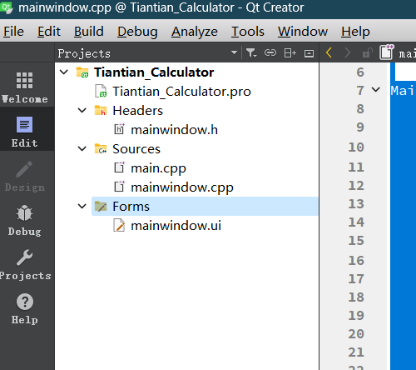Screen dimensions: 416x370
Task: Fold code at line 7
Action: [x=376, y=90]
